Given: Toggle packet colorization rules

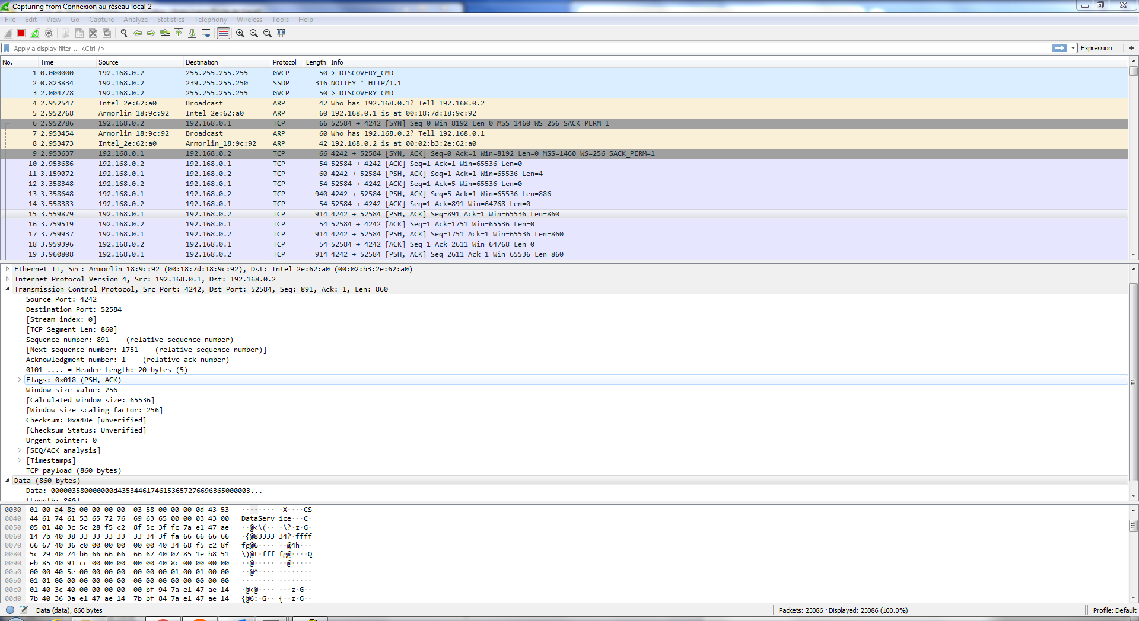Looking at the screenshot, I should click(223, 33).
